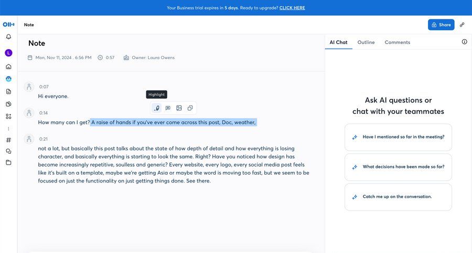
Task: Open the Otter AI chat sidebar icon
Action: [8, 79]
